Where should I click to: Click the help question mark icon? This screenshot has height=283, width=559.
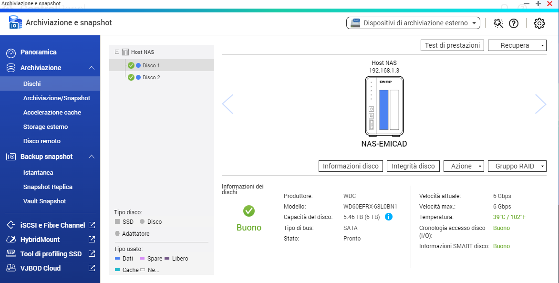coord(514,23)
